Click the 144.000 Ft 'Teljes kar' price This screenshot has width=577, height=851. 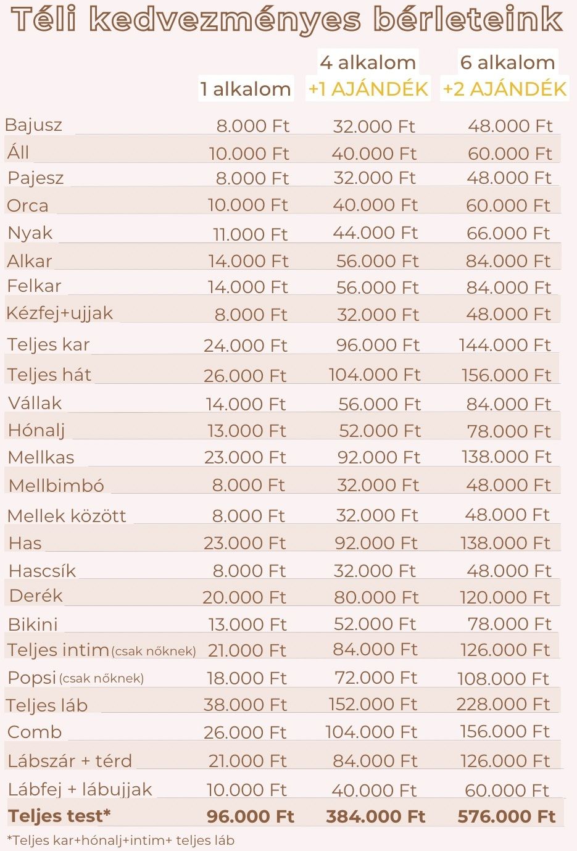[505, 345]
